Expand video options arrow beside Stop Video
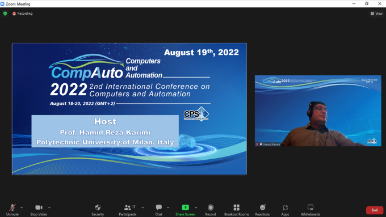 (49, 208)
